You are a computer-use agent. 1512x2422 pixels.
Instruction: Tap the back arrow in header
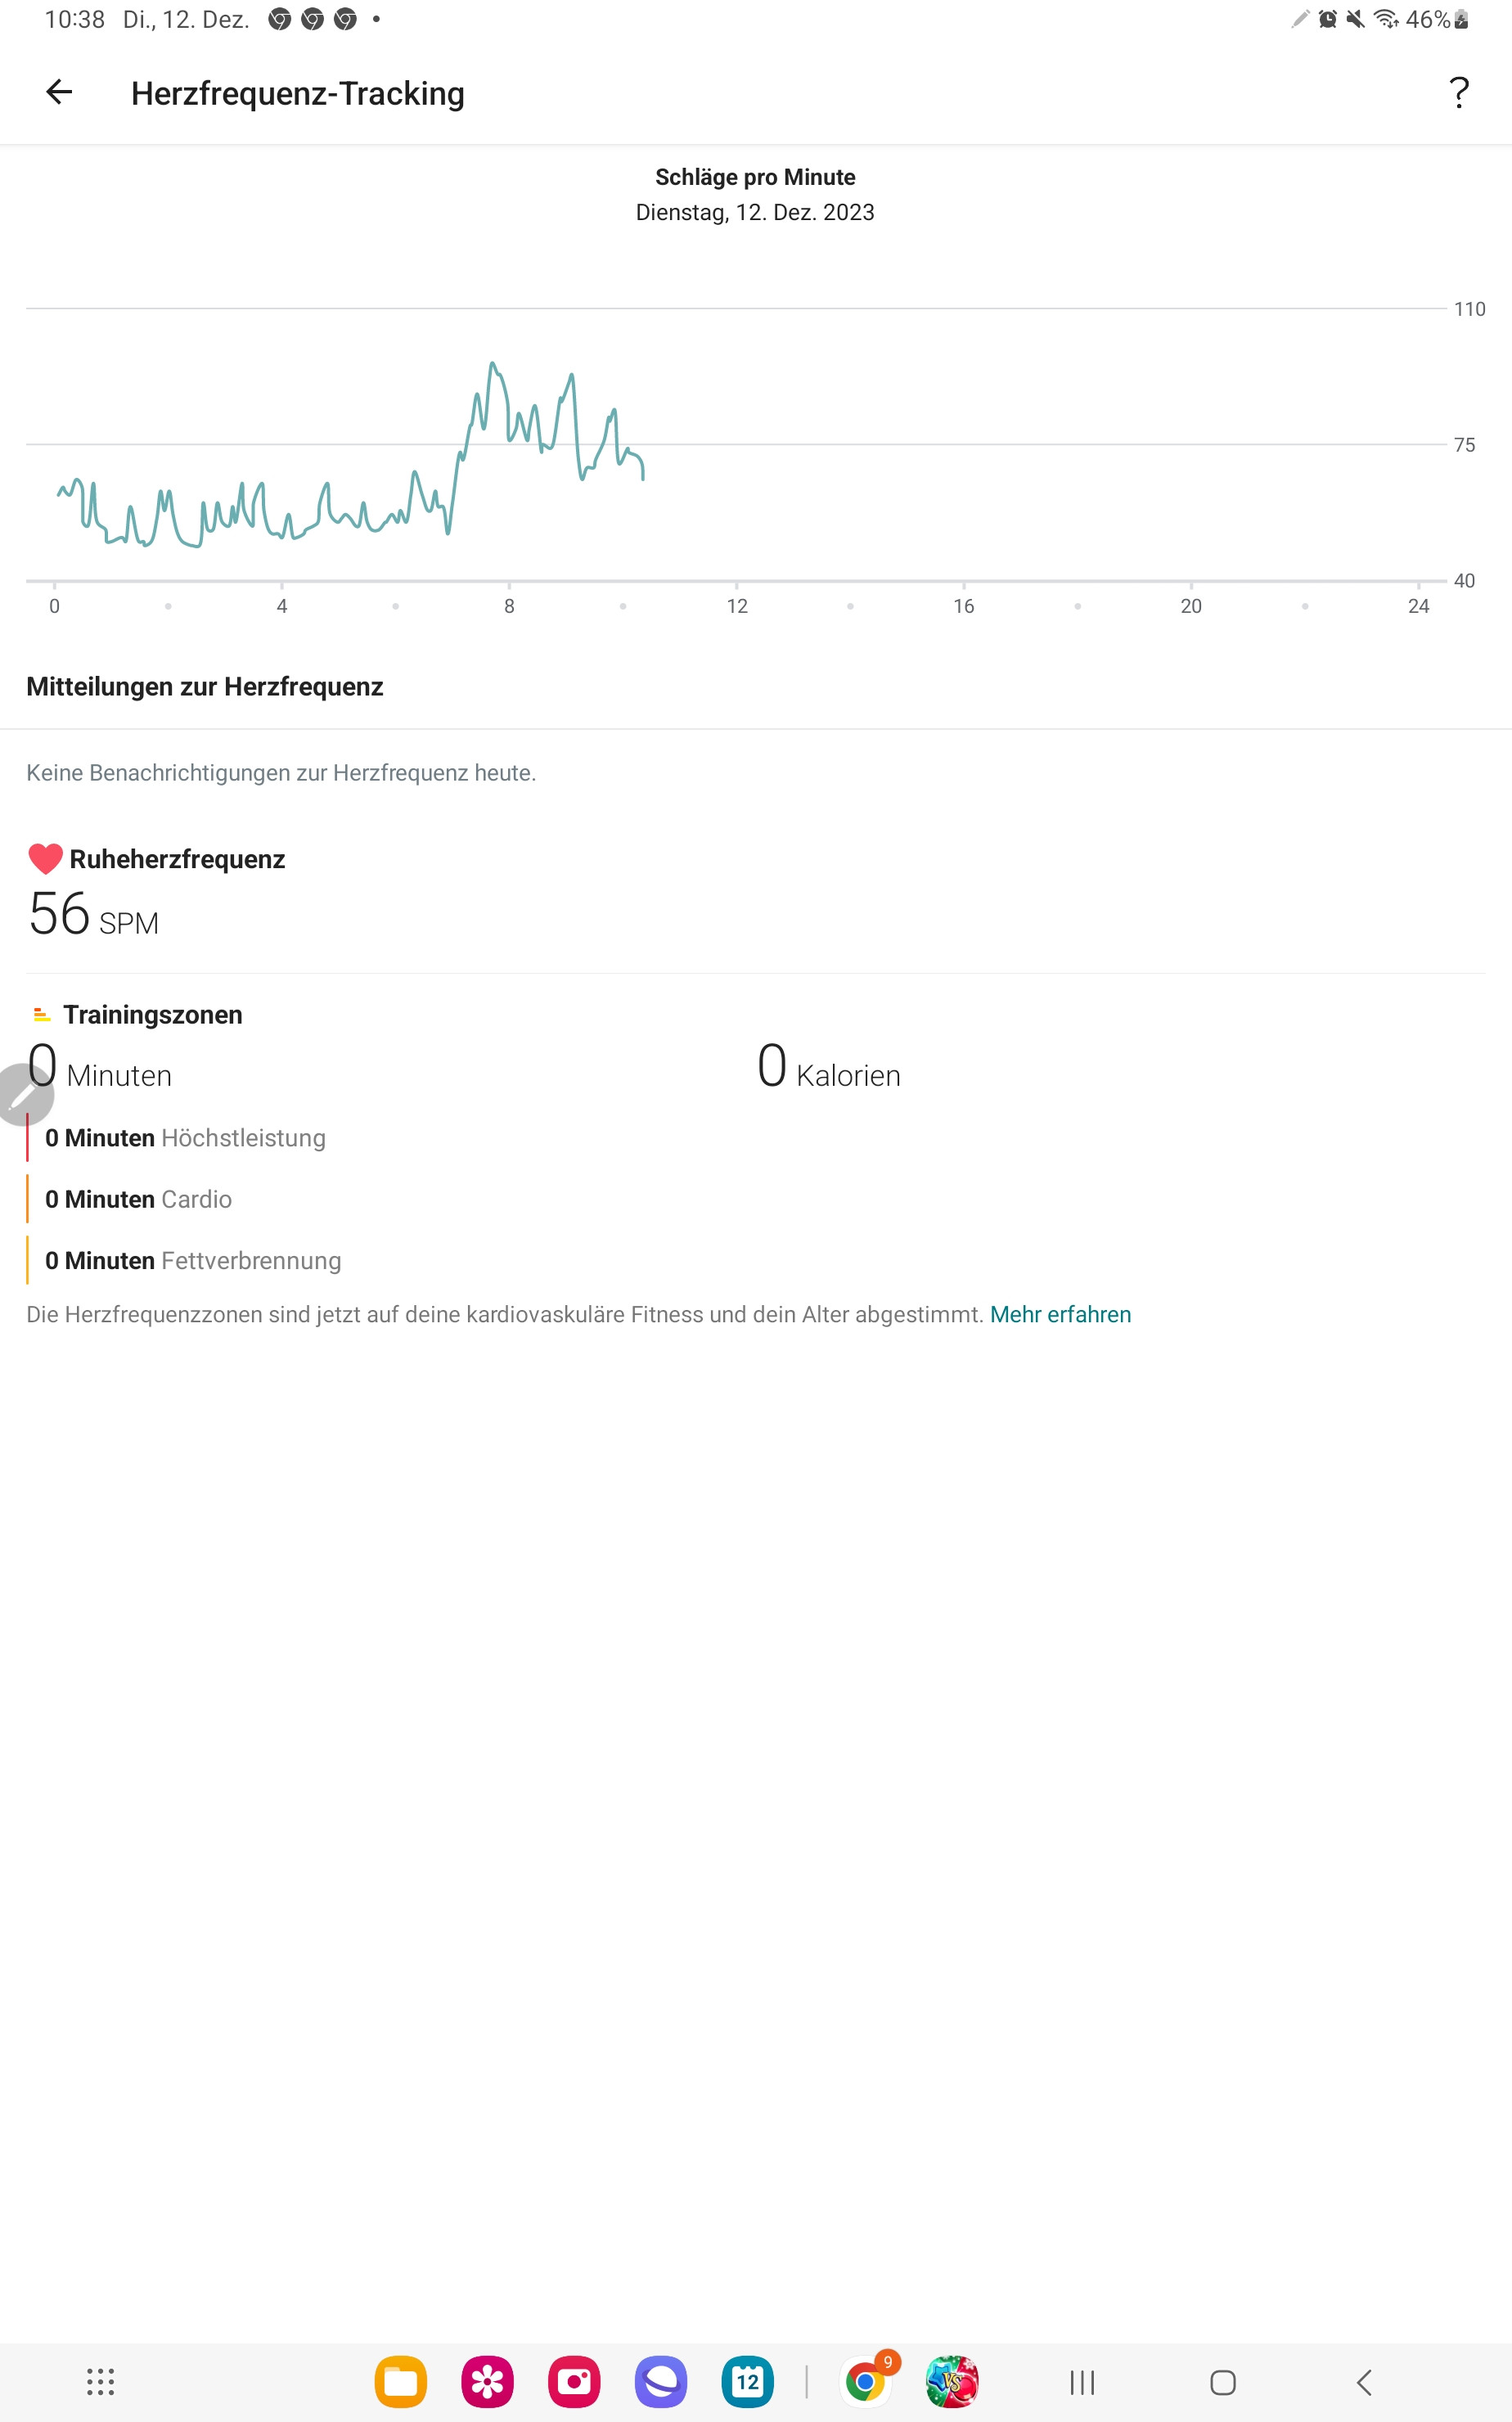(x=59, y=92)
